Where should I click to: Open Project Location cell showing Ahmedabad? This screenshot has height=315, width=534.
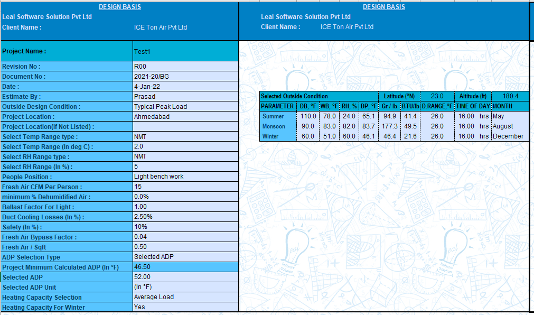click(x=185, y=117)
